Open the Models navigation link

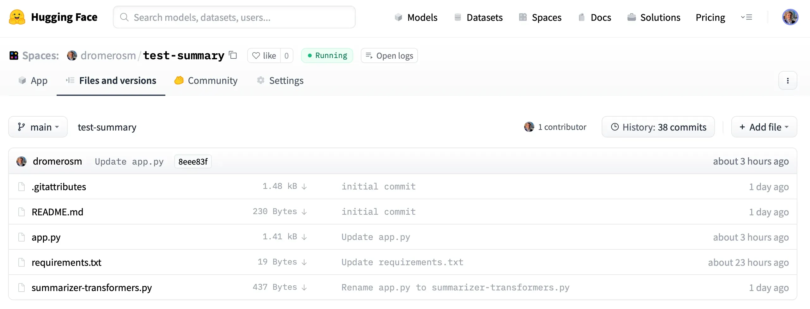[416, 17]
